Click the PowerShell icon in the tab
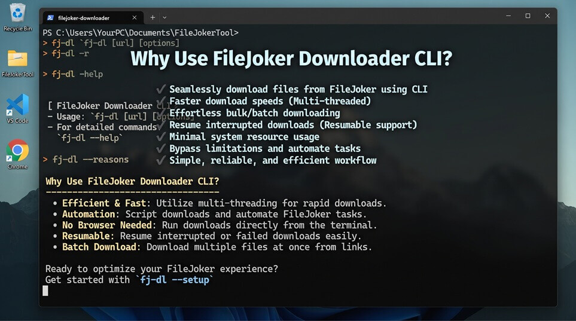576x321 pixels. coord(50,17)
